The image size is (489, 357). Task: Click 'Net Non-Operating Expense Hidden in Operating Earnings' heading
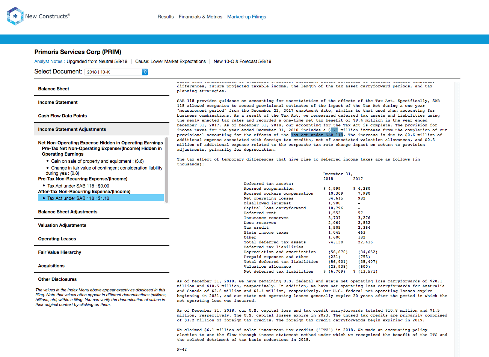(100, 143)
